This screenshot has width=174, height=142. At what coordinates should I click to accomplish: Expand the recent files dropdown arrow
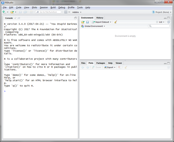click(x=16, y=12)
